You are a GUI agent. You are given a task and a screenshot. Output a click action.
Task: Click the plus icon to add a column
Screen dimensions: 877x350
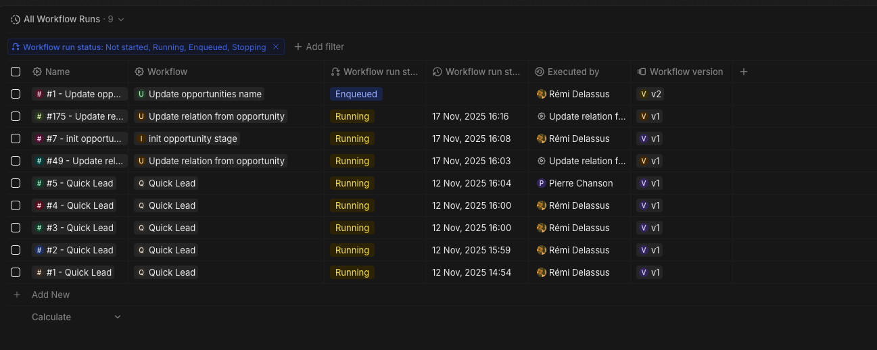coord(744,72)
